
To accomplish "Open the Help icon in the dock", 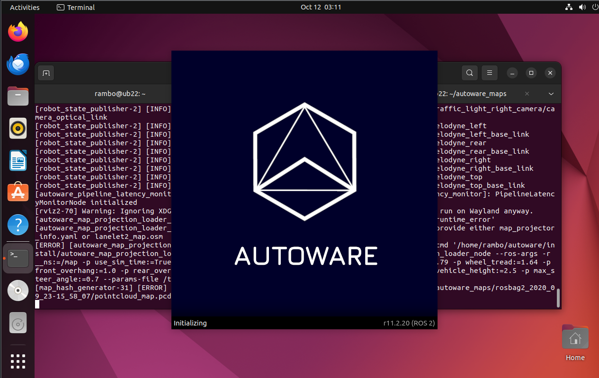I will coord(18,225).
